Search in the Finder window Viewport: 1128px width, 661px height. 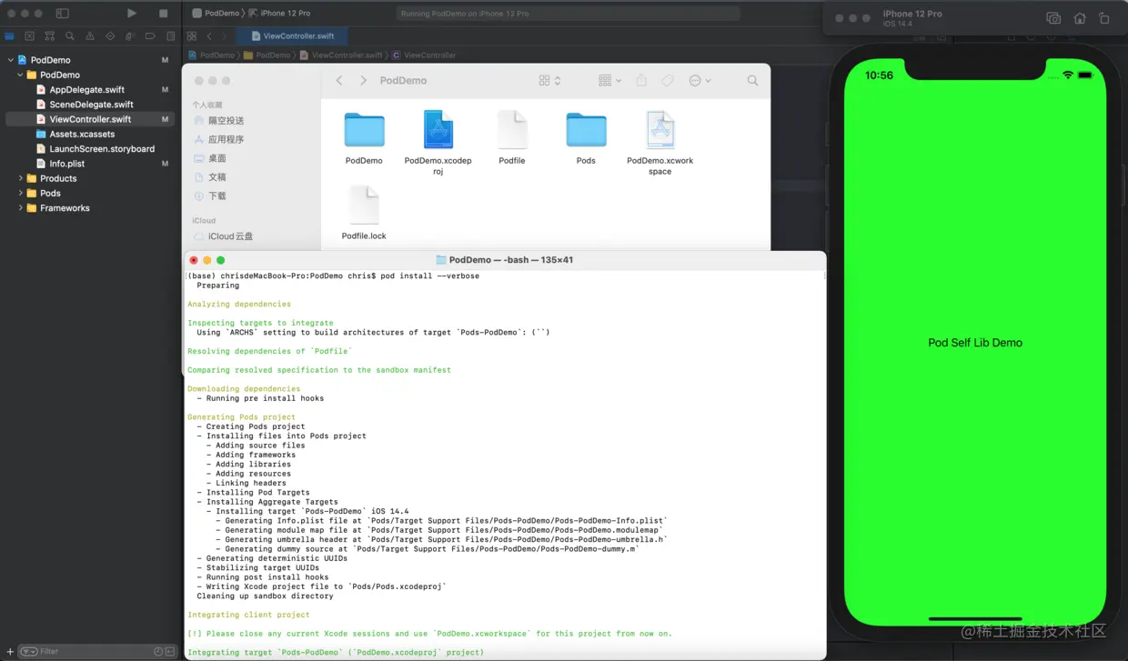[x=752, y=81]
